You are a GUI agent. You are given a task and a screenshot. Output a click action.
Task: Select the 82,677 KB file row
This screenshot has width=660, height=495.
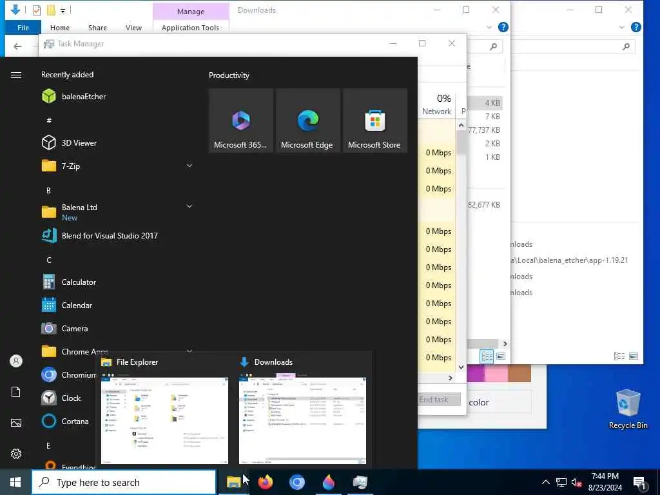point(483,204)
